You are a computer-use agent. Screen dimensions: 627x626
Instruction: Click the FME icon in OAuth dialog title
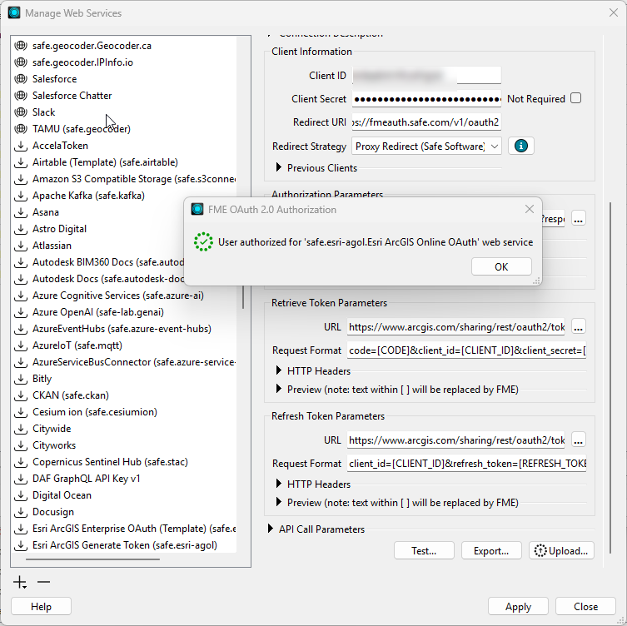click(197, 209)
